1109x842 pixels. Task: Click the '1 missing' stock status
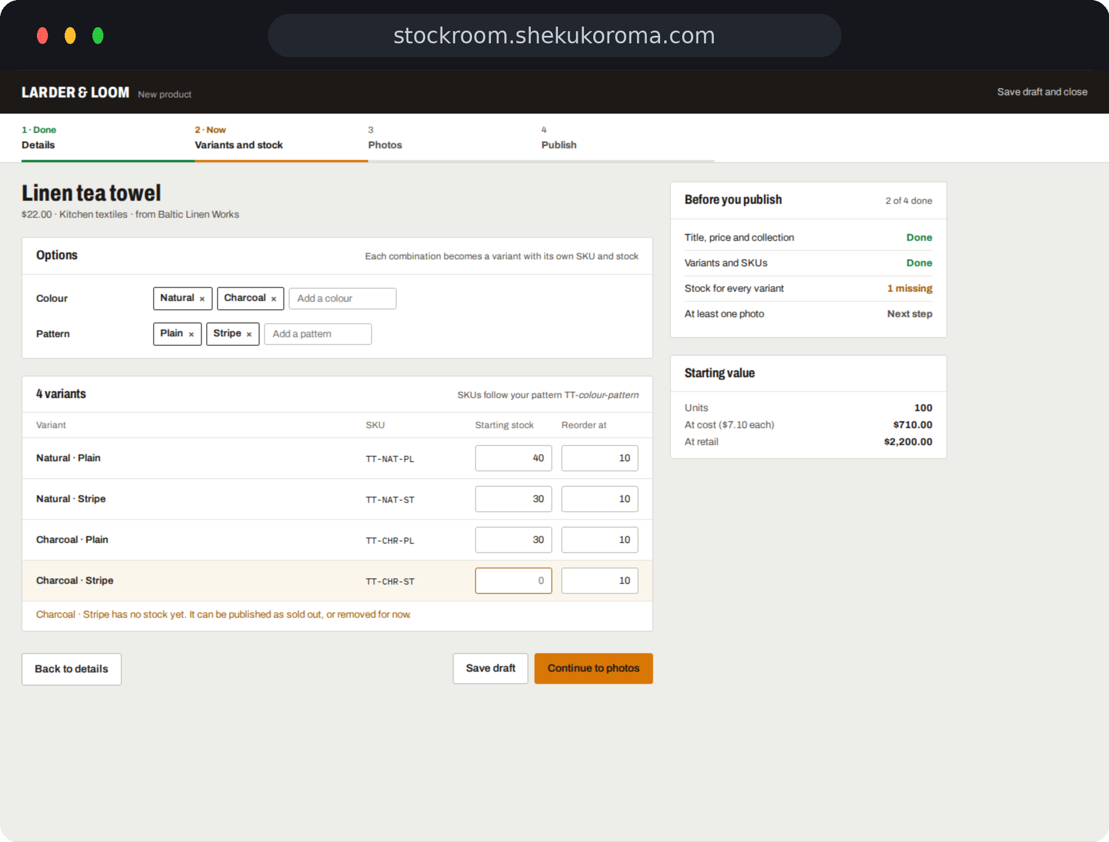coord(910,288)
